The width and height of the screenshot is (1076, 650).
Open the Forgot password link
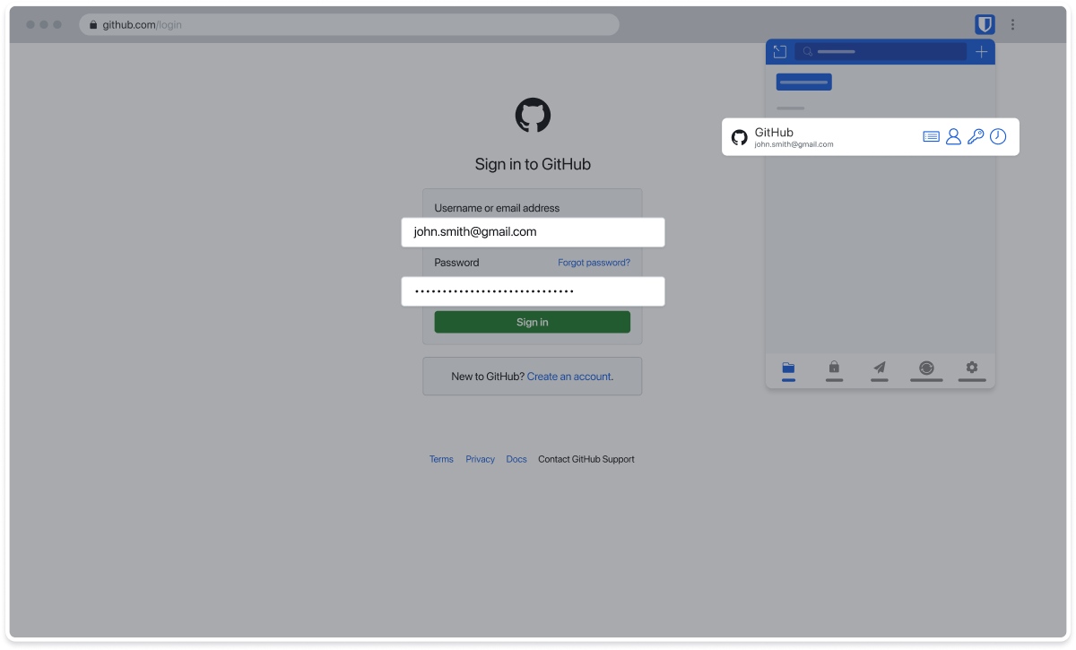pos(594,263)
